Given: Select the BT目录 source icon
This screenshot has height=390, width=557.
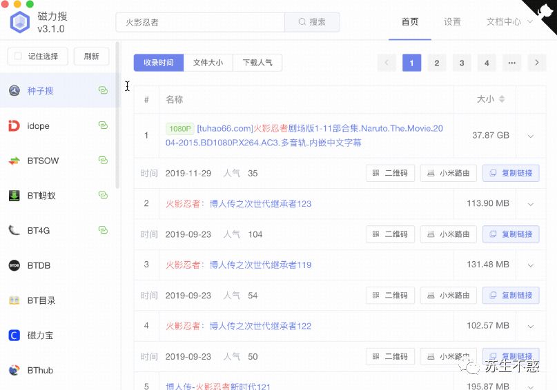Looking at the screenshot, I should 14,300.
